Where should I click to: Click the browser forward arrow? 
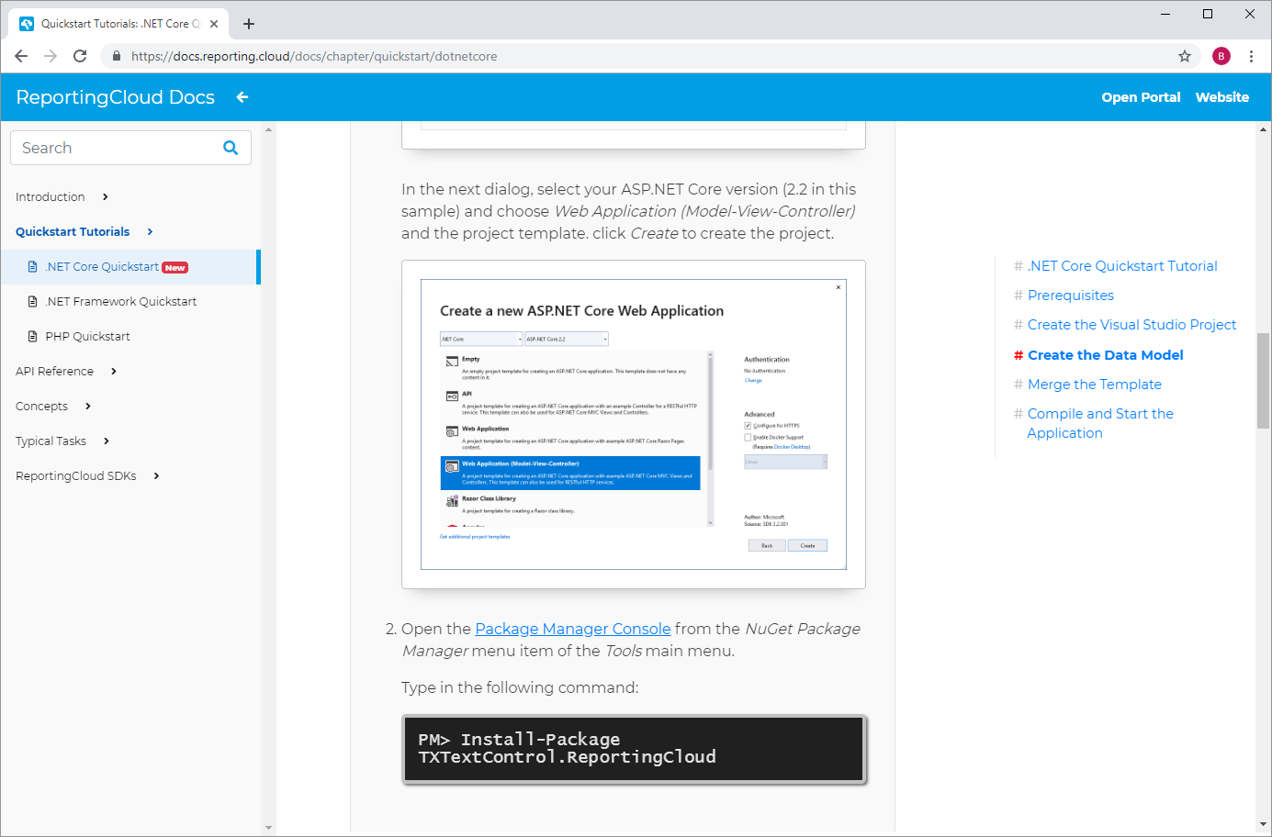click(x=51, y=56)
